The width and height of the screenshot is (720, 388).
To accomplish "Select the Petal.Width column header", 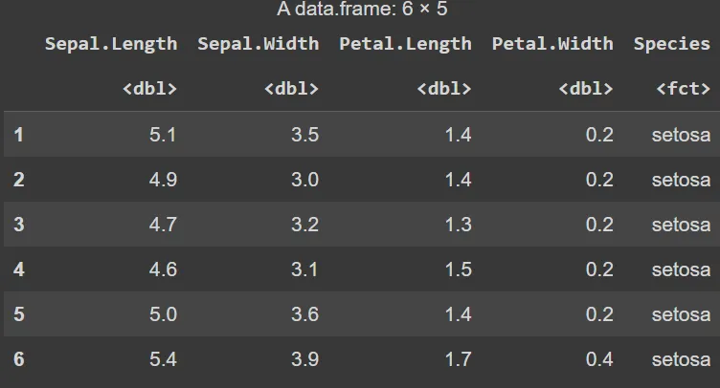I will tap(552, 44).
